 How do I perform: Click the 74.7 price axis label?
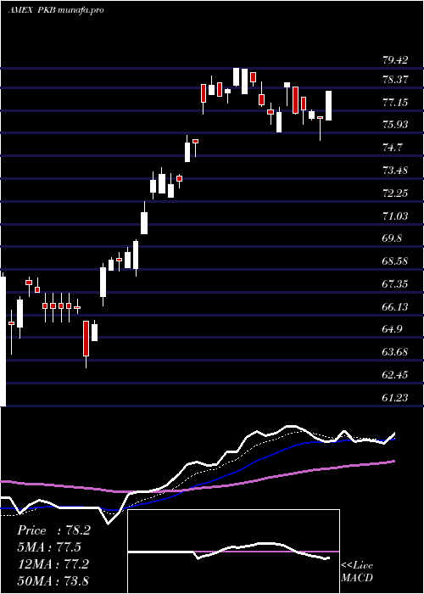coord(393,147)
